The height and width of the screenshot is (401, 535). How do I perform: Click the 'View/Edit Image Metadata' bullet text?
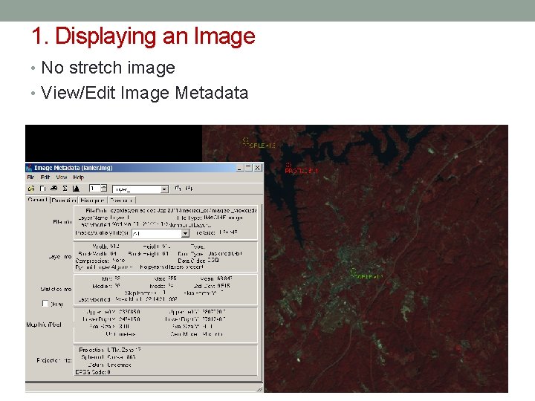pyautogui.click(x=145, y=93)
